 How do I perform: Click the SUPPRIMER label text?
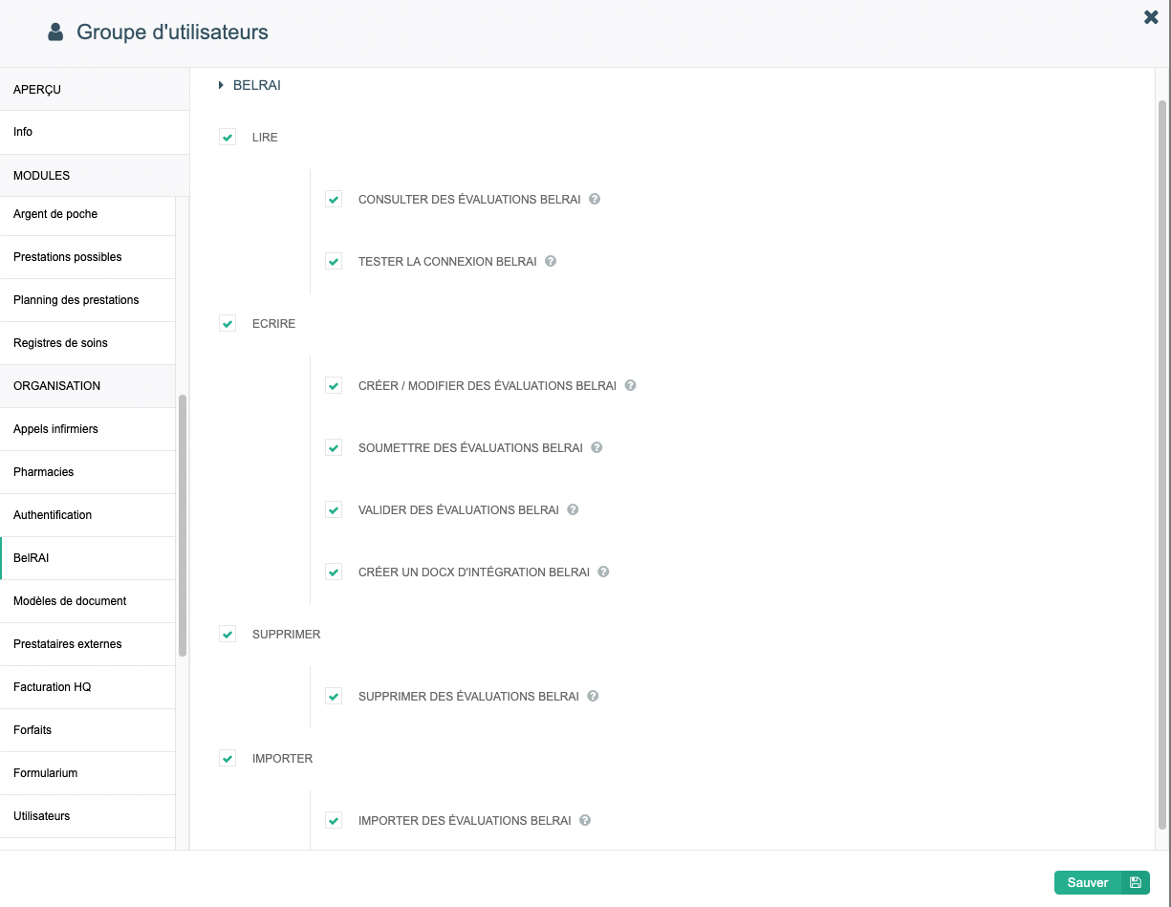tap(287, 635)
